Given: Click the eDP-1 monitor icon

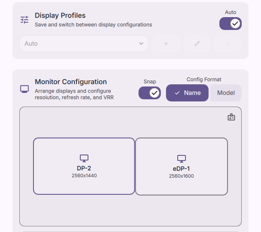Looking at the screenshot, I should coord(182,159).
